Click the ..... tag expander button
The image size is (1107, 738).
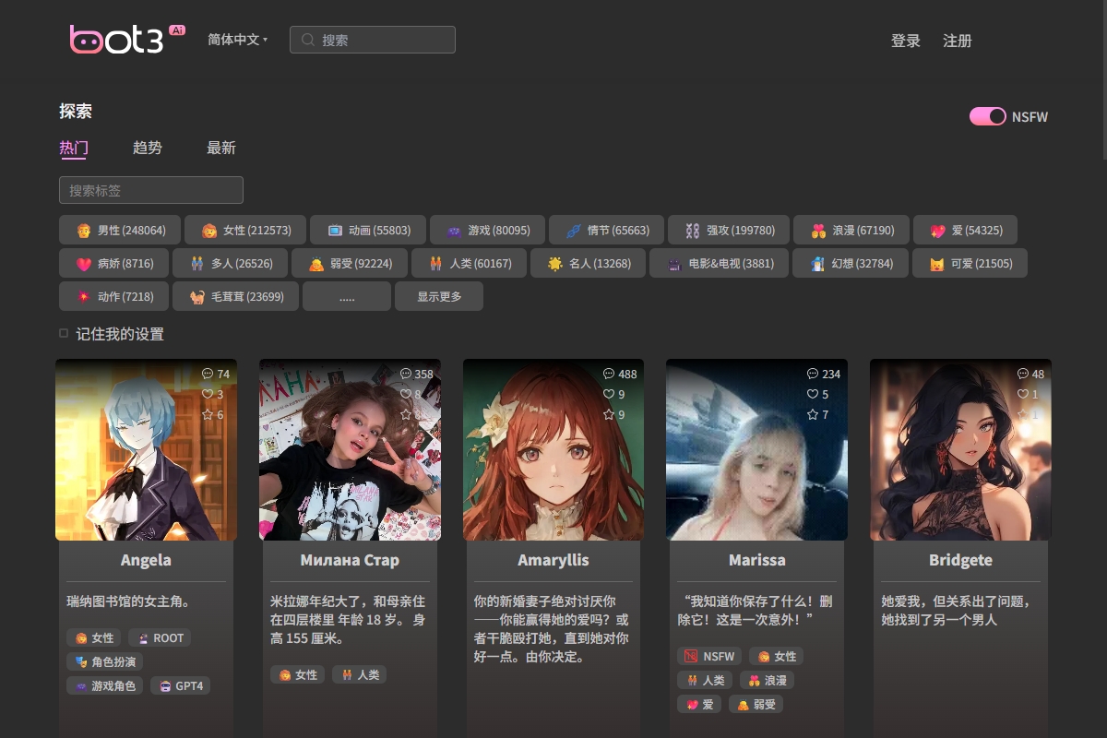click(x=347, y=296)
